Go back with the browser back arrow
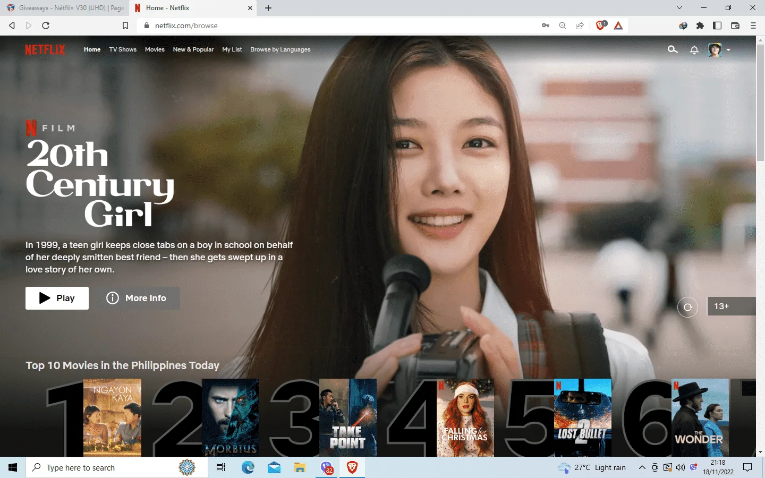Image resolution: width=765 pixels, height=478 pixels. pyautogui.click(x=12, y=25)
